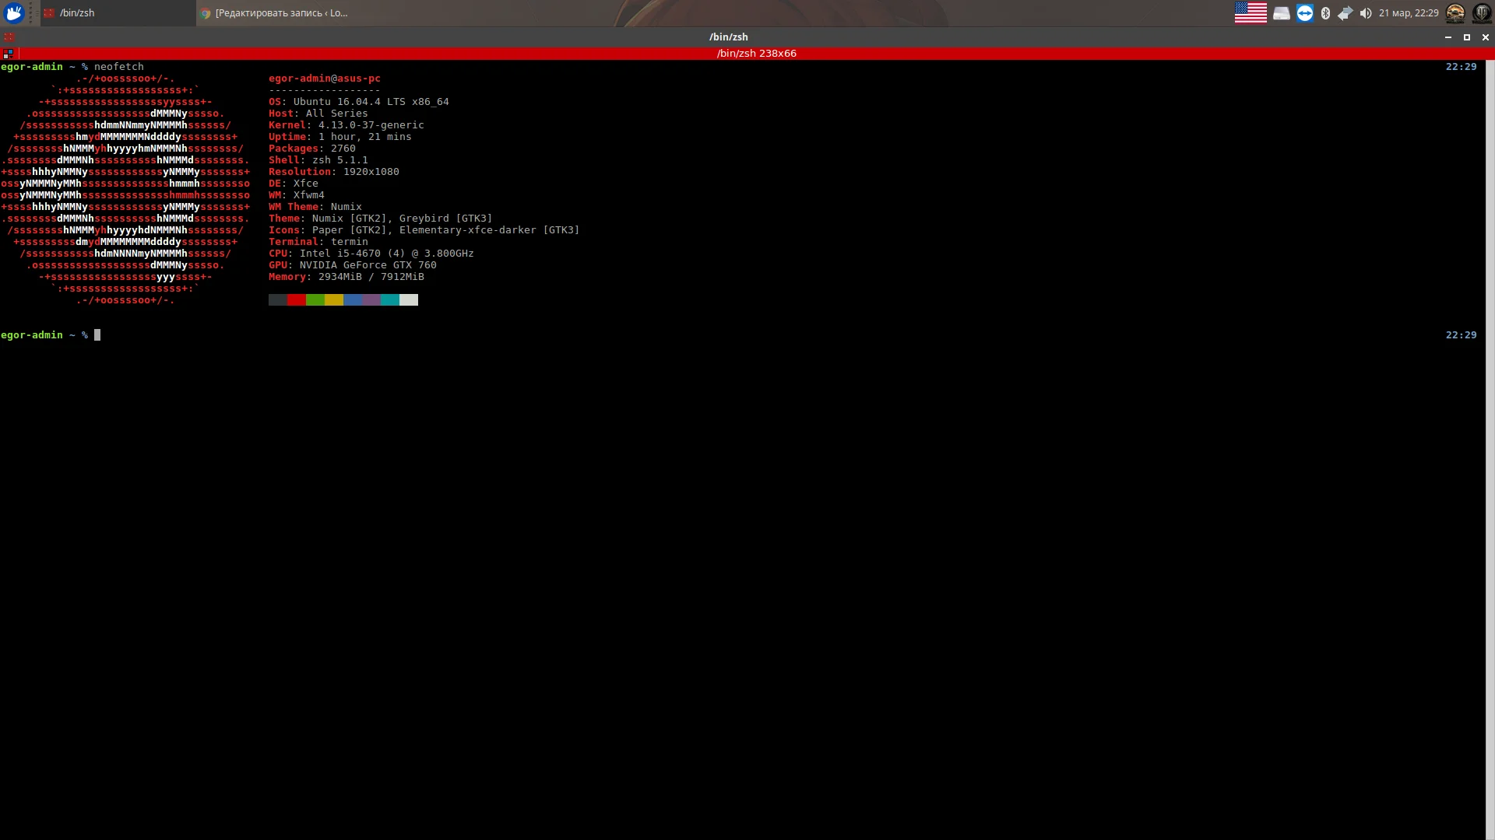The width and height of the screenshot is (1495, 840).
Task: Click the /bin/zsh window title bar
Action: tap(728, 37)
